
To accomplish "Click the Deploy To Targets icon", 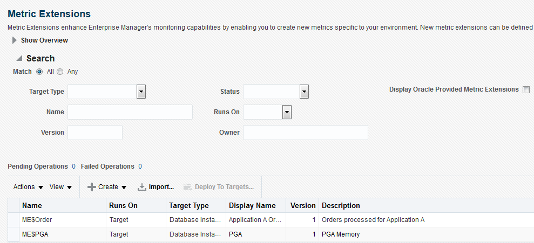I will 188,187.
